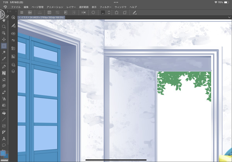Open the hamburger menu in the command bar

point(22,13)
